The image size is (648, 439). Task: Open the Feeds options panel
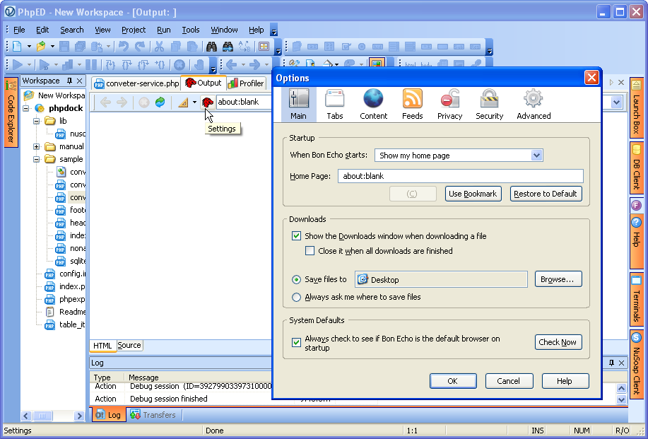413,105
